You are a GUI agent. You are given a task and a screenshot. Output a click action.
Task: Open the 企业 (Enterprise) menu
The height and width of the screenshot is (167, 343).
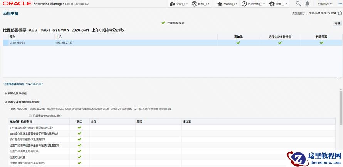tap(179, 4)
